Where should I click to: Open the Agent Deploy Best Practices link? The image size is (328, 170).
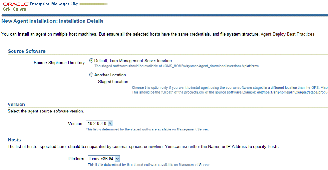288,34
